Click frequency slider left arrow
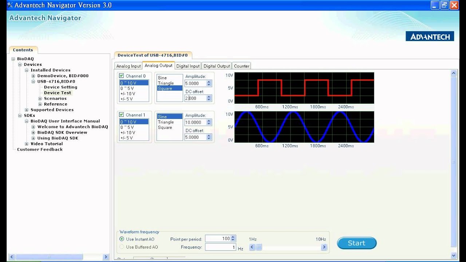This screenshot has height=262, width=466. (252, 247)
